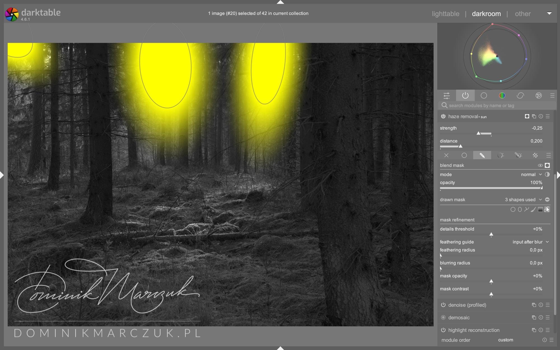
Task: Reset haze removal module parameters
Action: (541, 116)
